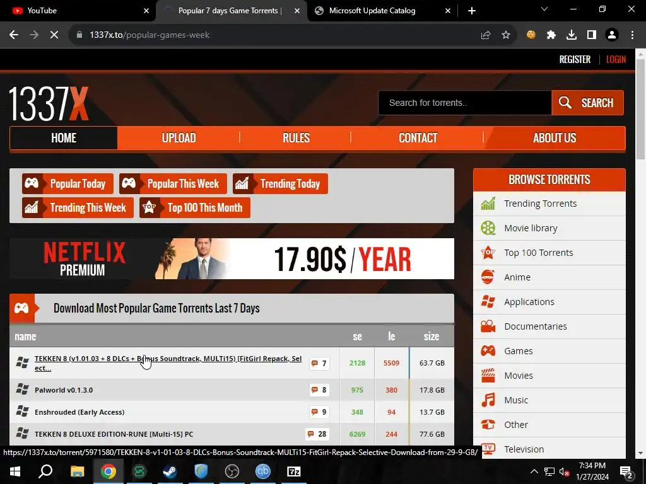Click the browser back arrow
Image resolution: width=646 pixels, height=484 pixels.
[x=14, y=35]
